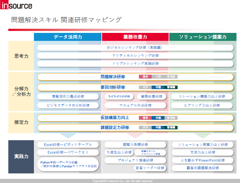The image size is (240, 183).
Task: Click 若手 tag next to 問題解決研修
Action: [x=145, y=77]
